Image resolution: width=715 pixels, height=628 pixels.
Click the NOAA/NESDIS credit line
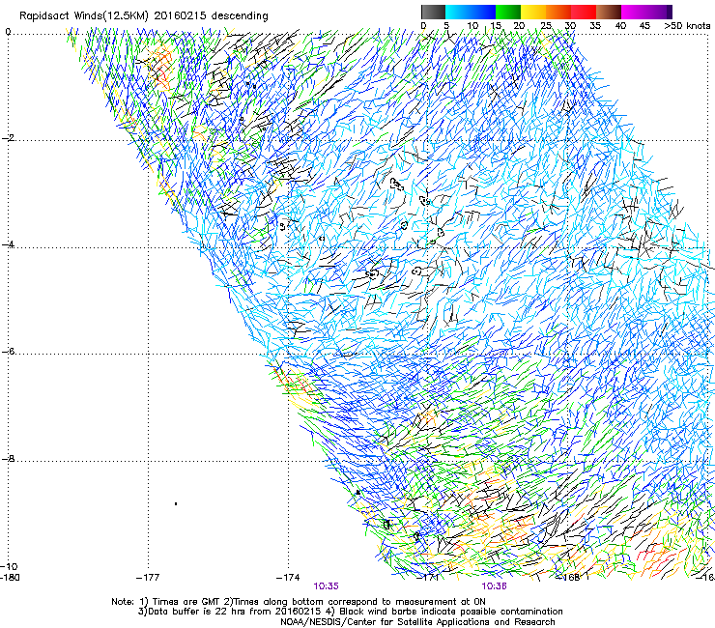point(417,622)
